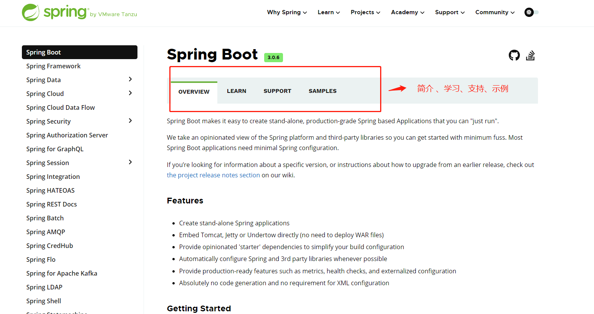Screen dimensions: 594x314
Task: Go to Spring Cloud Data Flow
Action: [60, 107]
